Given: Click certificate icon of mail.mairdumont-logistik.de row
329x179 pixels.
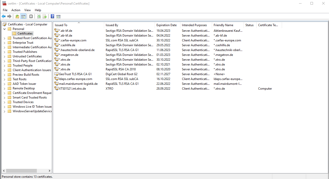Looking at the screenshot, I should point(56,84).
